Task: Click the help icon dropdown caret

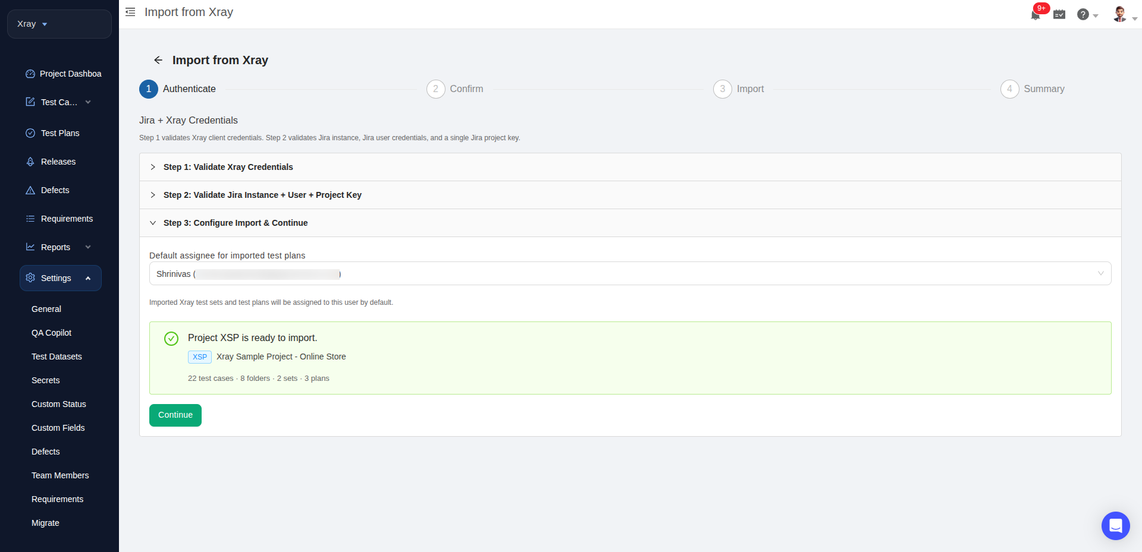Action: (1096, 16)
